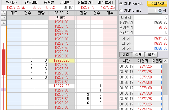
Task: Click the buy-side 잔량 column header
Action: pyautogui.click(x=83, y=13)
